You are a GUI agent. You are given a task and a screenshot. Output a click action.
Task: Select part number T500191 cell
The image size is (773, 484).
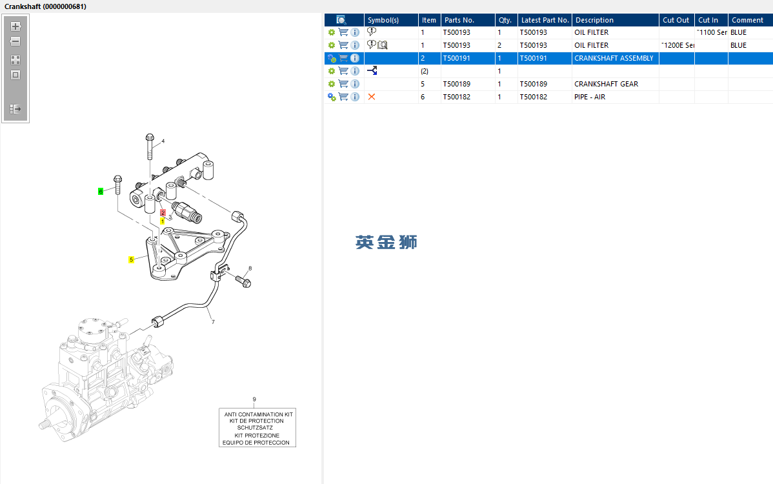pos(468,58)
